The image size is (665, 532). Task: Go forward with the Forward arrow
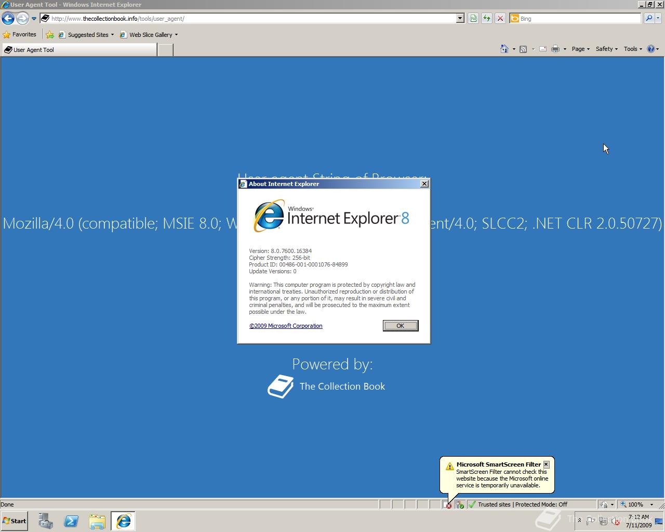click(x=22, y=19)
